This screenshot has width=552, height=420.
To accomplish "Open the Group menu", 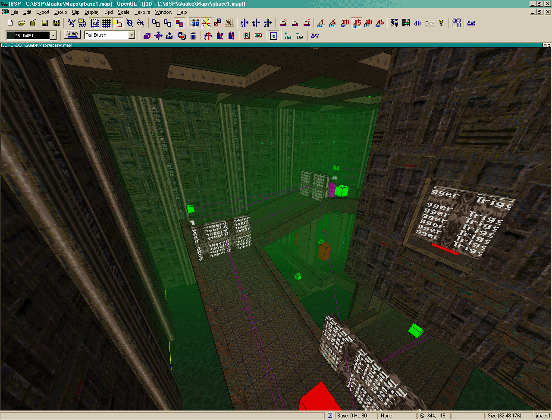I will pos(60,12).
